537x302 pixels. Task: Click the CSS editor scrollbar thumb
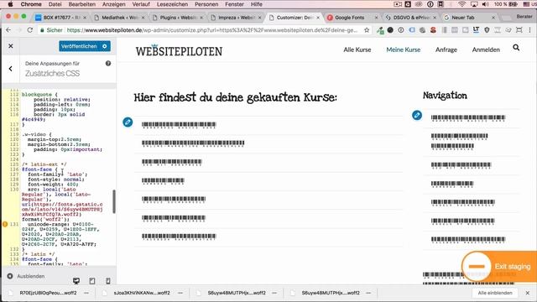pyautogui.click(x=114, y=201)
